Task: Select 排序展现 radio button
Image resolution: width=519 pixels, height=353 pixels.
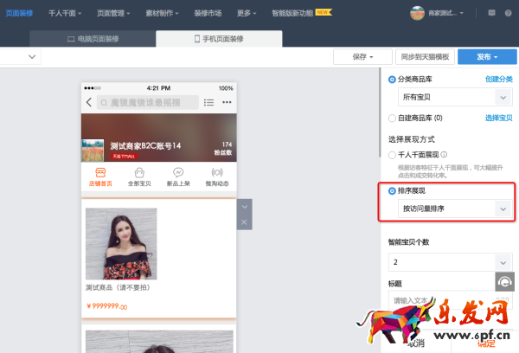Action: (x=392, y=190)
